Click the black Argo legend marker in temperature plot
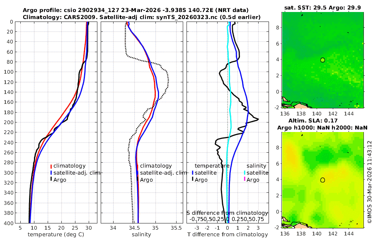 point(51,180)
